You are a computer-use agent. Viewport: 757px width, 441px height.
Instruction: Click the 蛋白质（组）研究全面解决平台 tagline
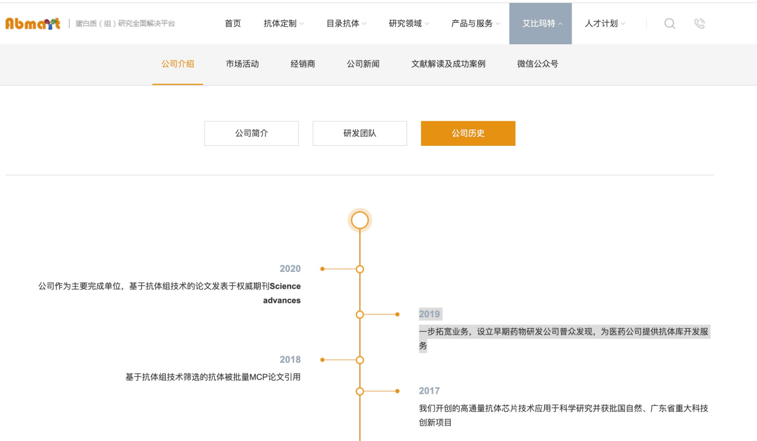(125, 24)
